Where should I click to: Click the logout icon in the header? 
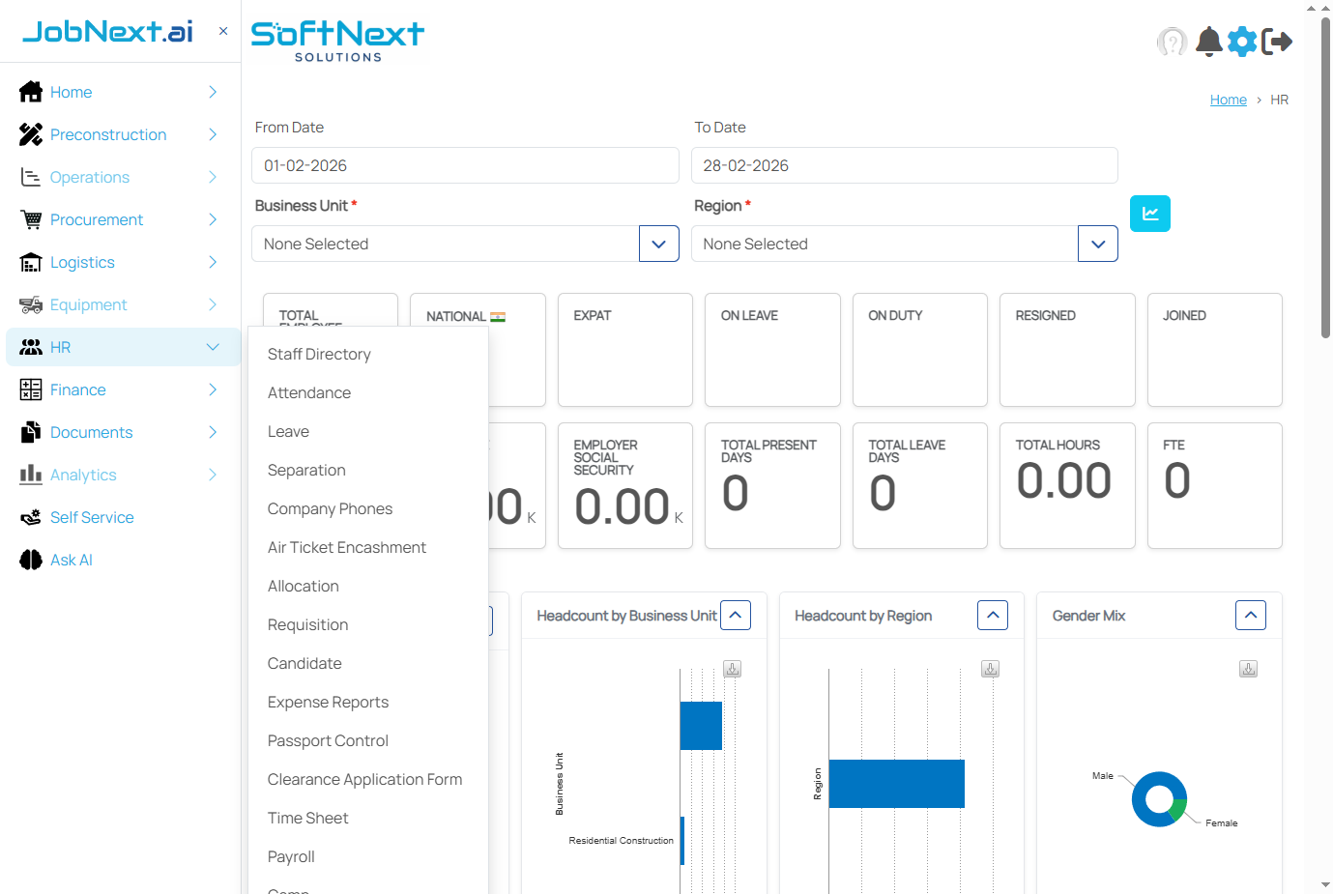(x=1278, y=42)
